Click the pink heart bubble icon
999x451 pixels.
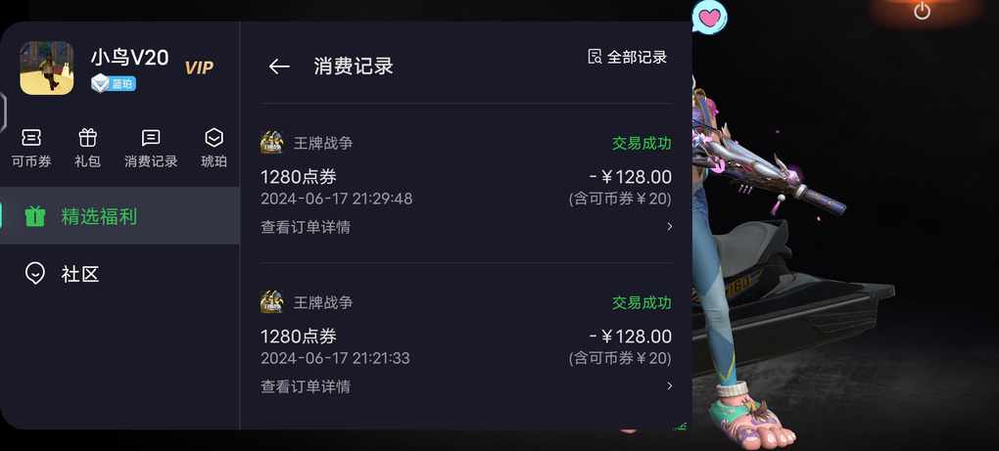click(709, 17)
